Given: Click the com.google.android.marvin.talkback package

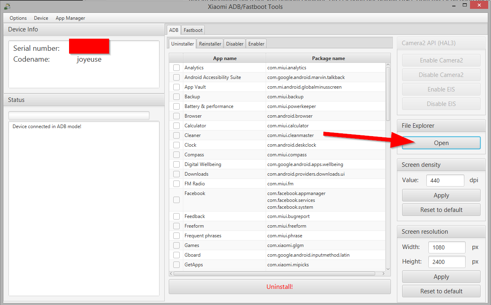Looking at the screenshot, I should [x=306, y=77].
